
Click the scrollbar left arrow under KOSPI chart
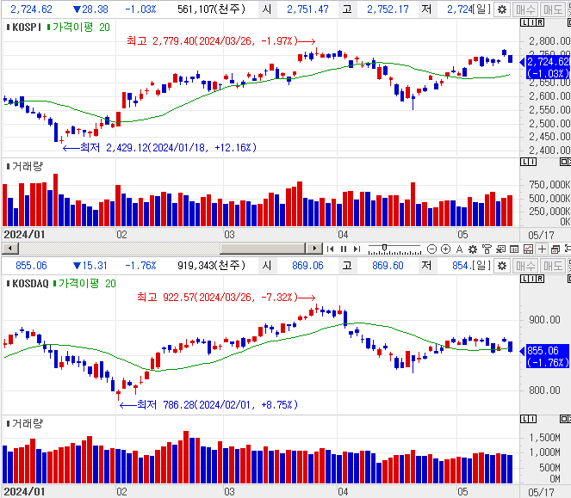click(x=10, y=249)
